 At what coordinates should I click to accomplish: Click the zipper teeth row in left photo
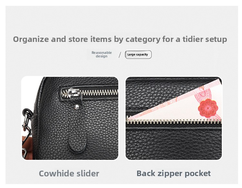(89, 93)
